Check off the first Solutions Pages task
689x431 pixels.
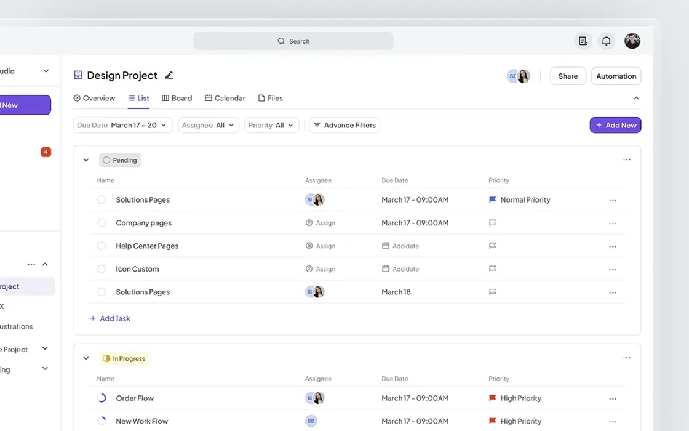(x=102, y=199)
